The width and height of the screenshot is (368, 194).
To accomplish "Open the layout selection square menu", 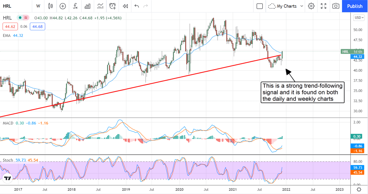I will [x=259, y=6].
